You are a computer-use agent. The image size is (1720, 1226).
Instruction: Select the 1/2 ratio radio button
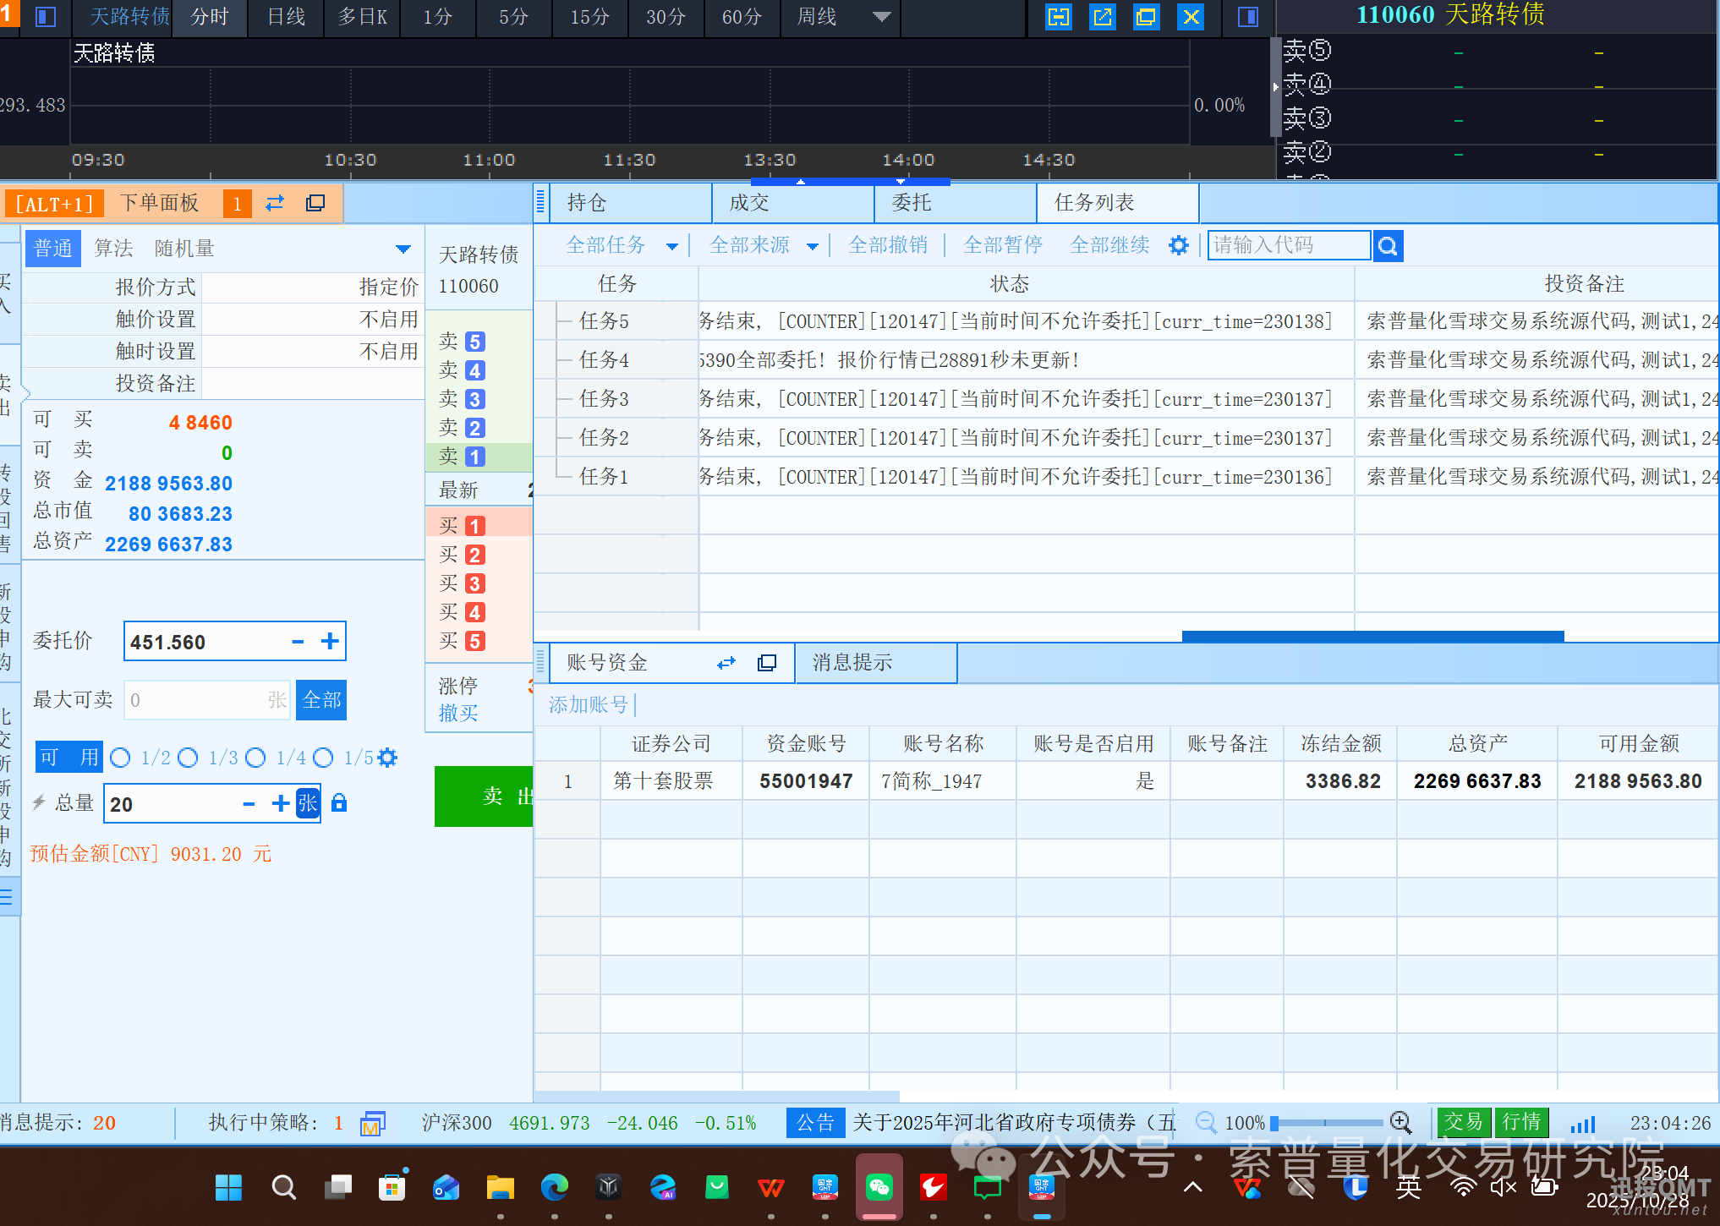pyautogui.click(x=120, y=758)
